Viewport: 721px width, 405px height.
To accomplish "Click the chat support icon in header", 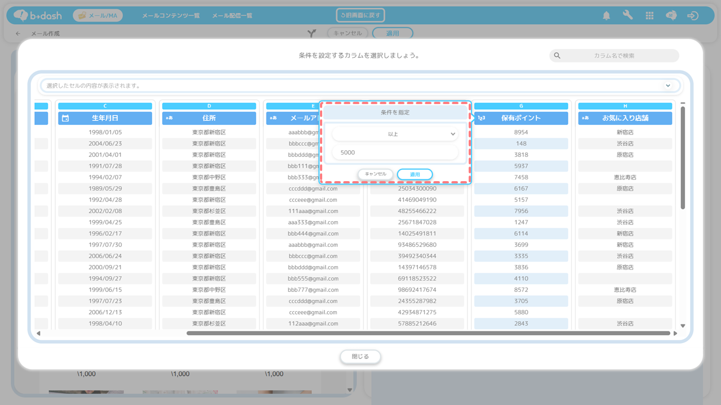I will [671, 16].
